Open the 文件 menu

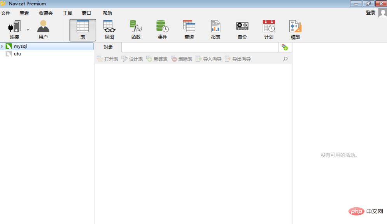coord(6,13)
